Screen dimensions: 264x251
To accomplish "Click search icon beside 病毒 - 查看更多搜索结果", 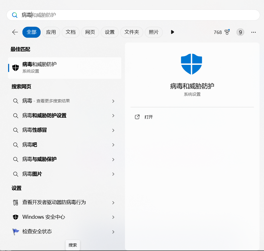I will [x=16, y=101].
